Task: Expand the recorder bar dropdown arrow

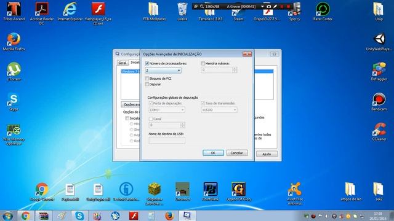Action: [262, 7]
